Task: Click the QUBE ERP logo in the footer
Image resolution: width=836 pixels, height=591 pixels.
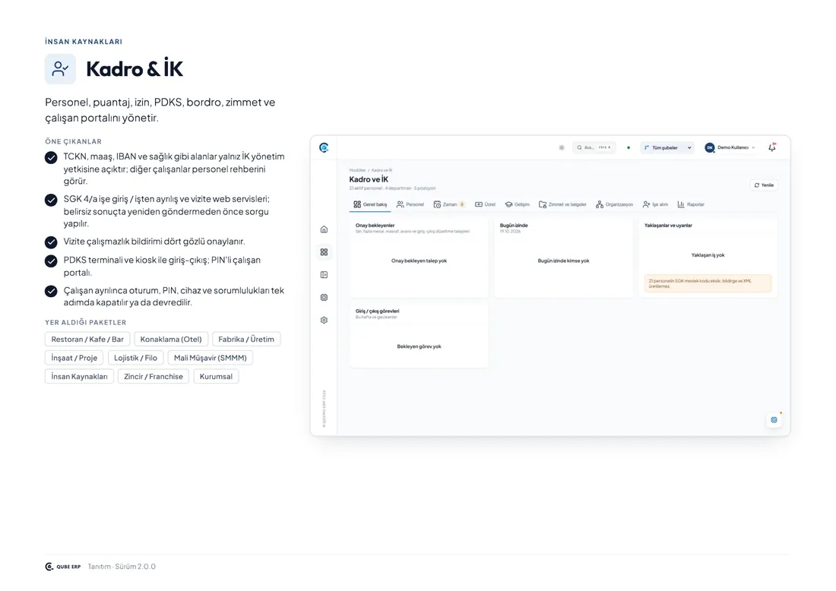Action: coord(63,567)
